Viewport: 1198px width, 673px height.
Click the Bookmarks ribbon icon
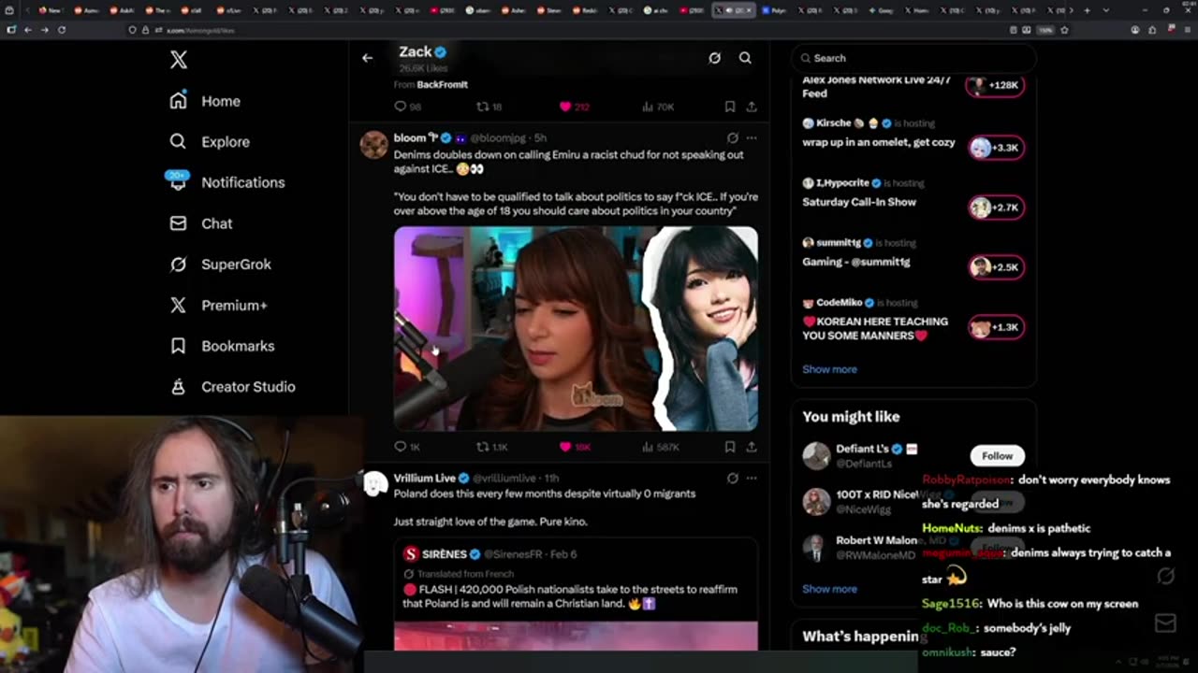[178, 346]
